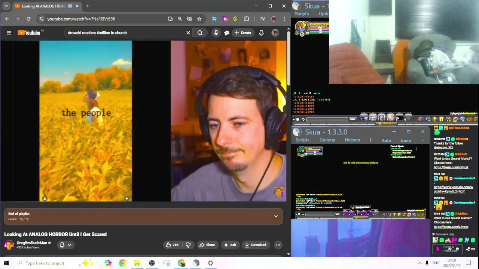
Task: Click the install app icon in address bar
Action: pos(170,19)
